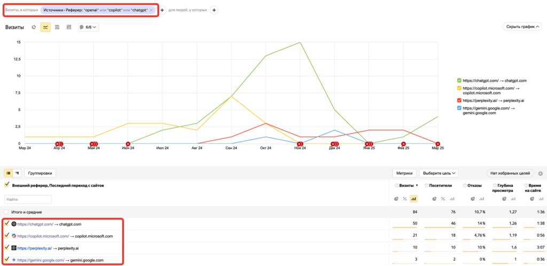Select the line chart view icon
The height and width of the screenshot is (266, 547).
tap(45, 27)
